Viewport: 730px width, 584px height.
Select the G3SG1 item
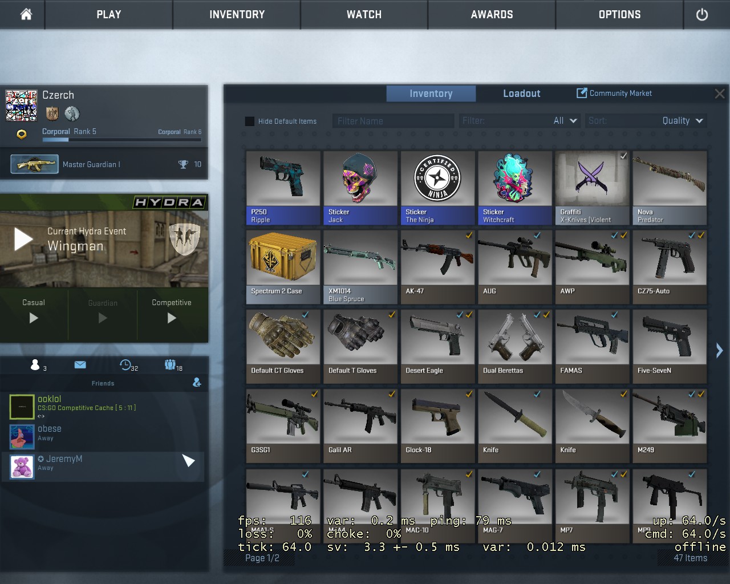(283, 425)
